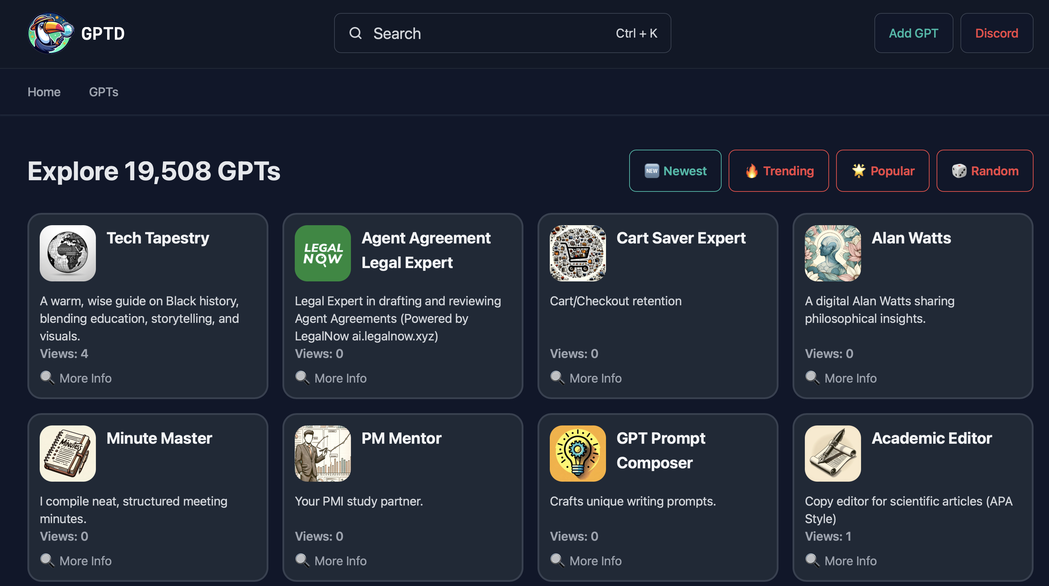Click Cart Saver Expert cart icon
Viewport: 1049px width, 586px height.
[x=578, y=253]
